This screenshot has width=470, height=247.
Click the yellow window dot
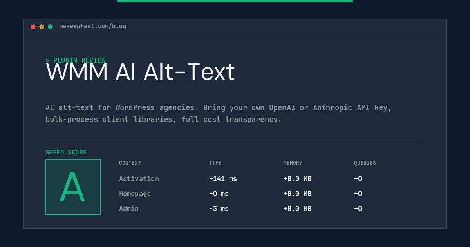42,27
